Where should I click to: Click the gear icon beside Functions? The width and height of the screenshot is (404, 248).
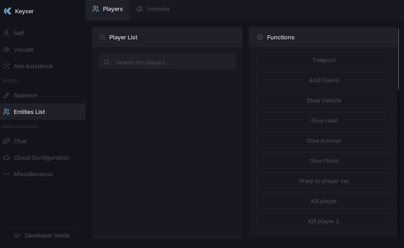(260, 38)
